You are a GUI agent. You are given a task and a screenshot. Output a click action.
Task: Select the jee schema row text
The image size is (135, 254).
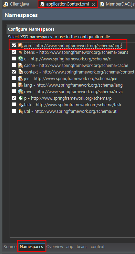[x=71, y=79]
